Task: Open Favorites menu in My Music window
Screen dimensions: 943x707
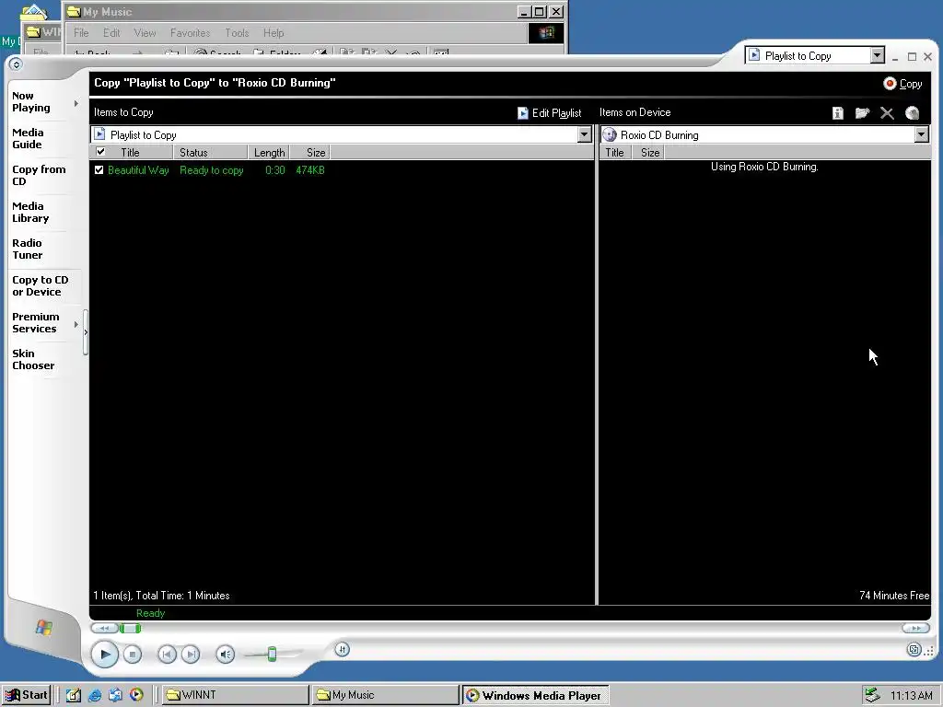Action: [x=190, y=33]
